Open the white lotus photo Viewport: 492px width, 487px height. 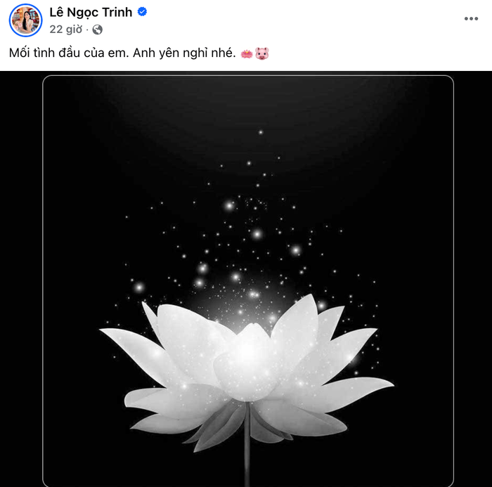click(x=248, y=281)
